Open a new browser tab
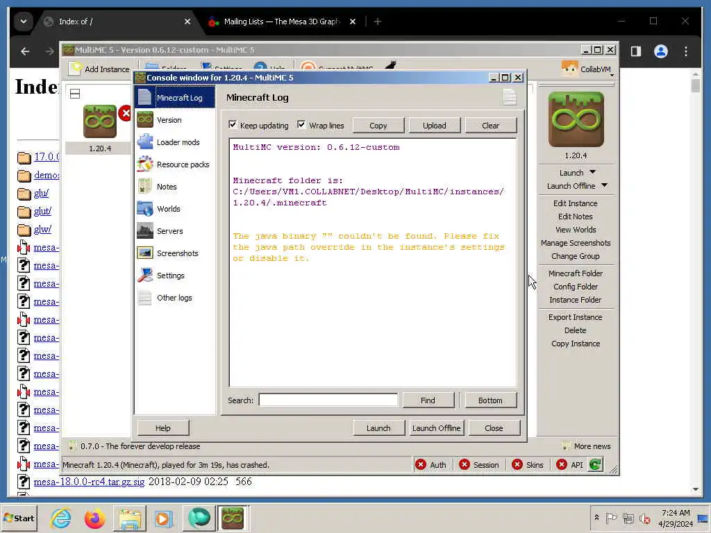The height and width of the screenshot is (533, 711). click(377, 22)
